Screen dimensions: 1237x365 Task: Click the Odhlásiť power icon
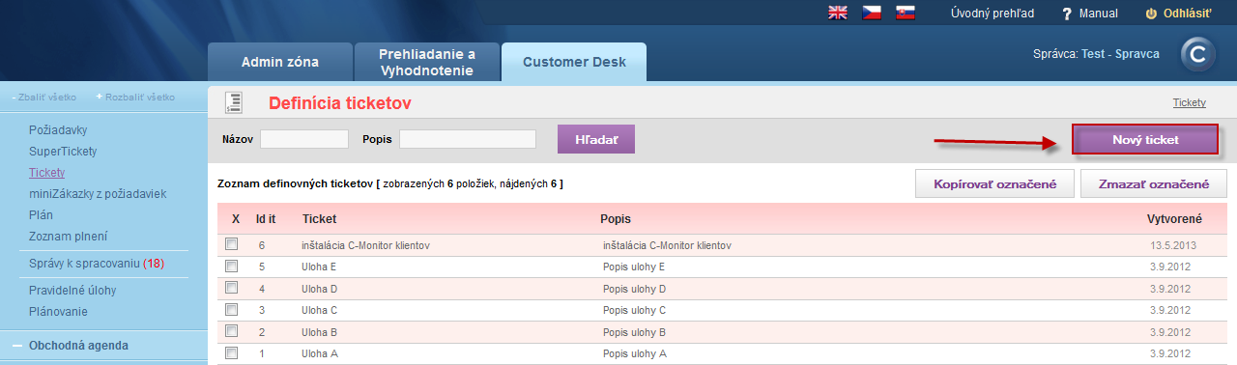(x=1151, y=14)
